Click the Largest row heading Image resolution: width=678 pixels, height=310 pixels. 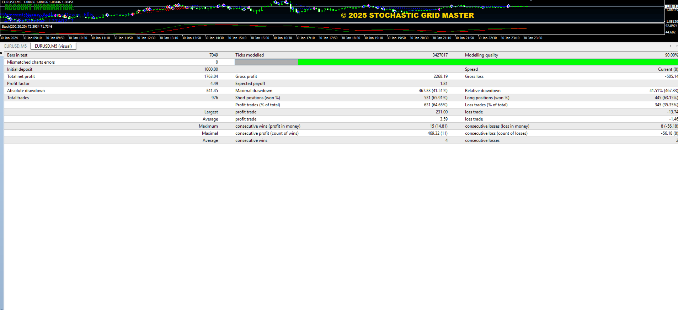211,112
